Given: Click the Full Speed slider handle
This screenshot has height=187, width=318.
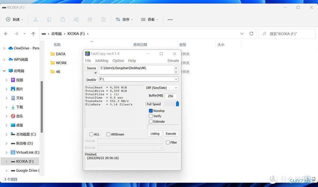Looking at the screenshot, I should [178, 104].
